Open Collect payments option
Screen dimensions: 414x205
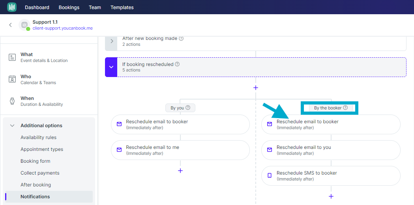[x=40, y=173]
